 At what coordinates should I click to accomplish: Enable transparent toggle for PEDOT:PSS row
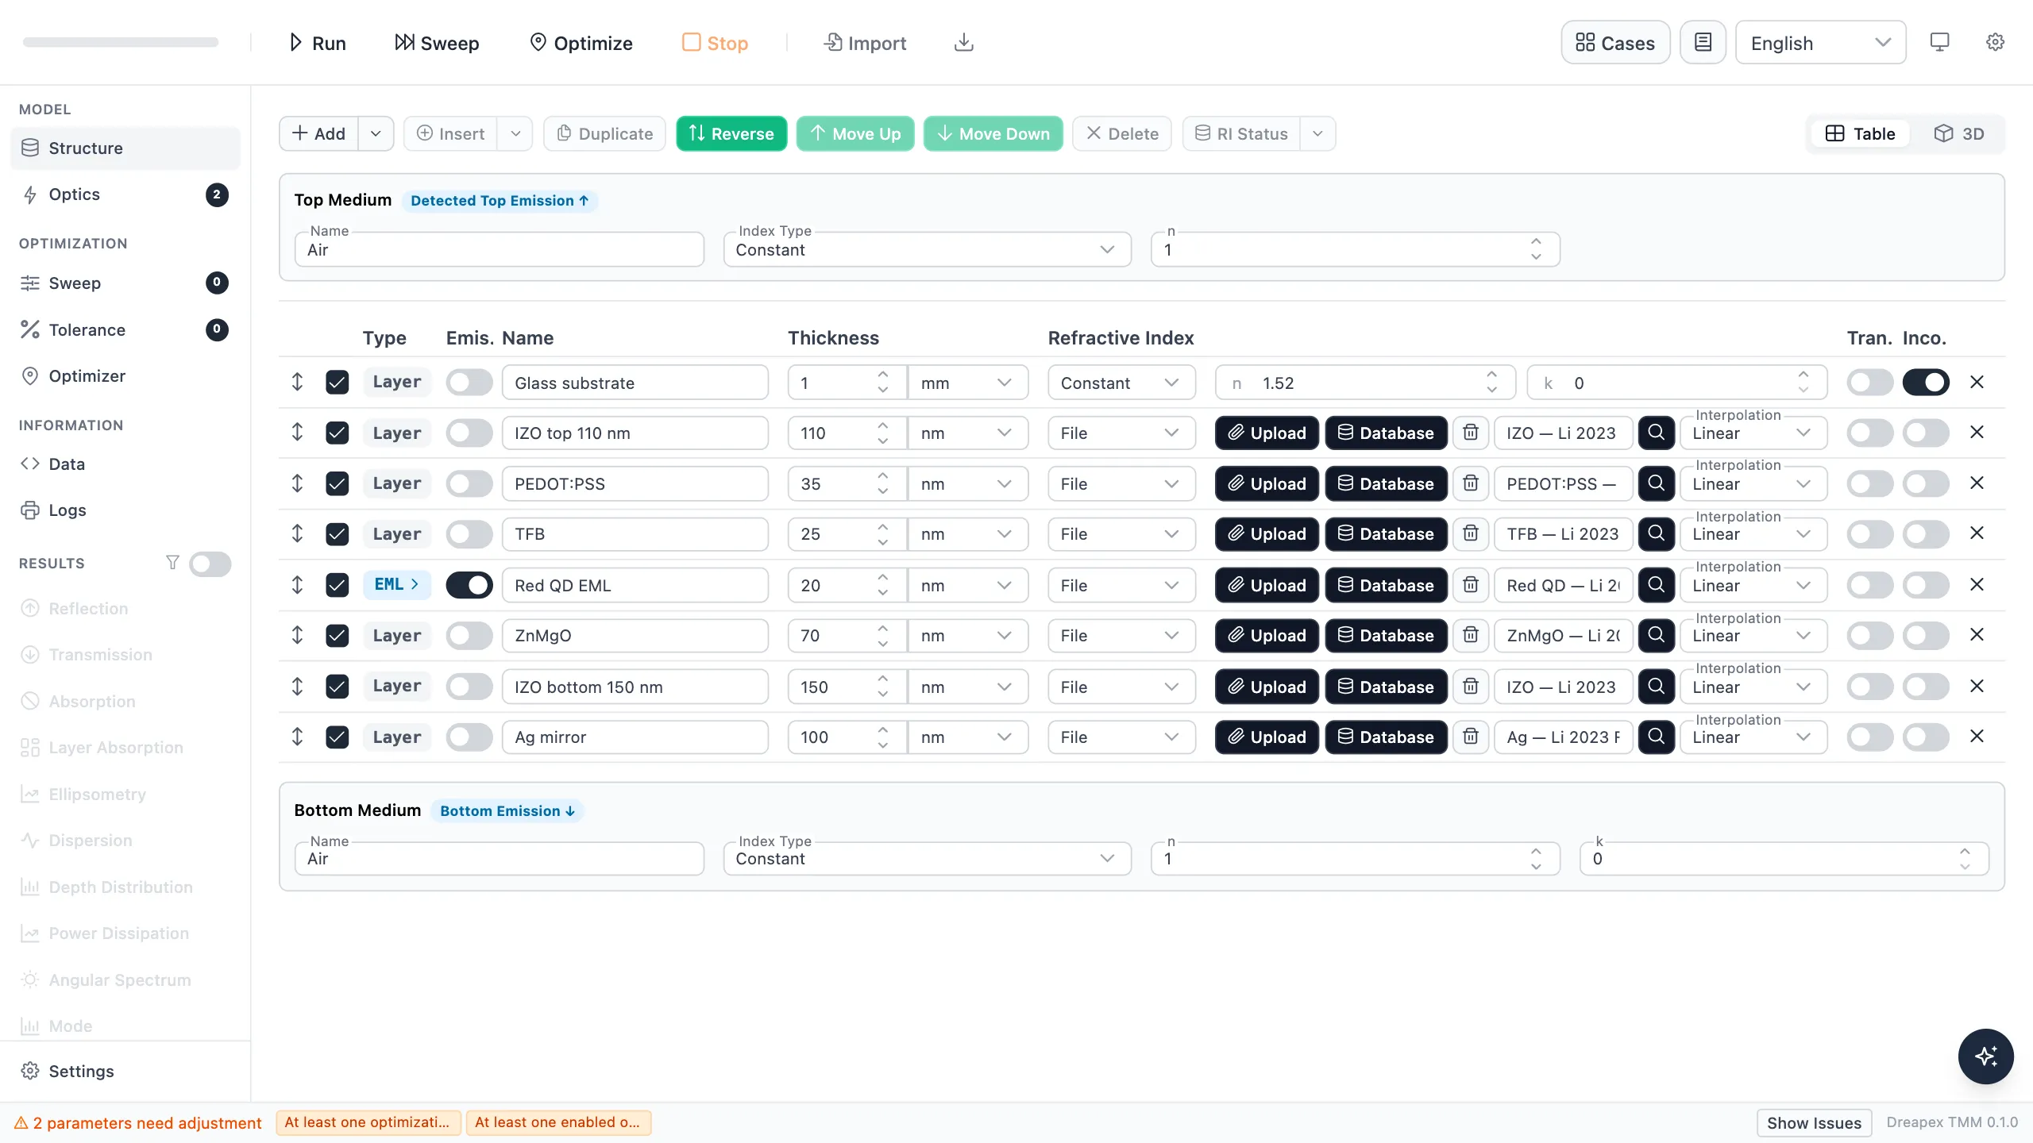[x=1869, y=483]
